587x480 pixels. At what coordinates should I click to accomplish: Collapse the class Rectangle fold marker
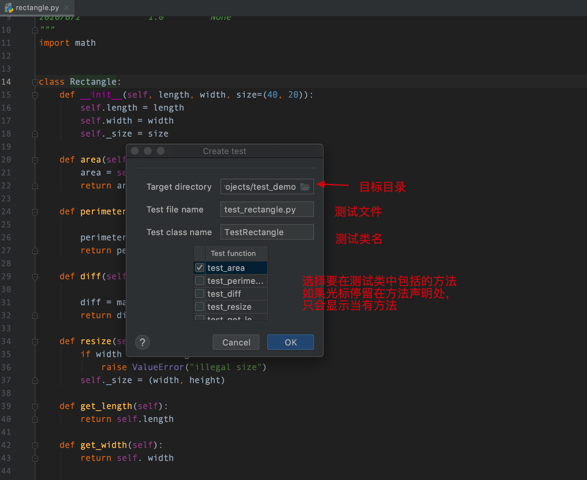[35, 82]
